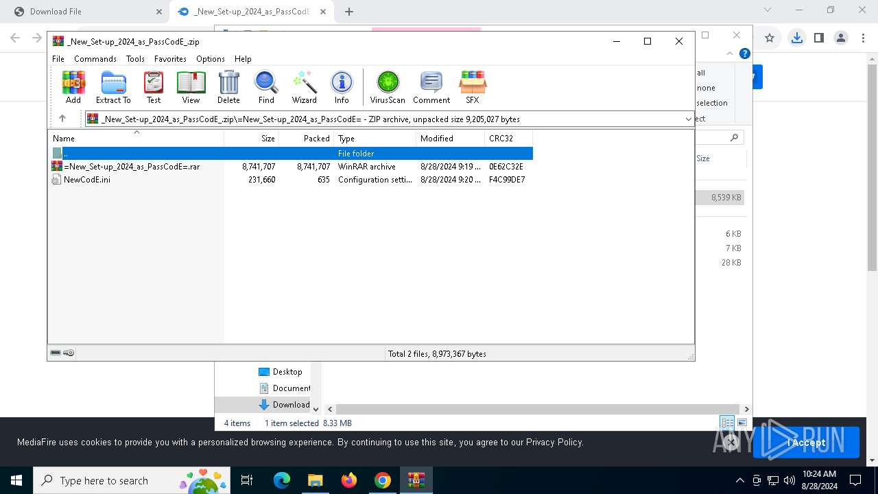The height and width of the screenshot is (494, 878).
Task: Open the Tools menu
Action: [x=135, y=59]
